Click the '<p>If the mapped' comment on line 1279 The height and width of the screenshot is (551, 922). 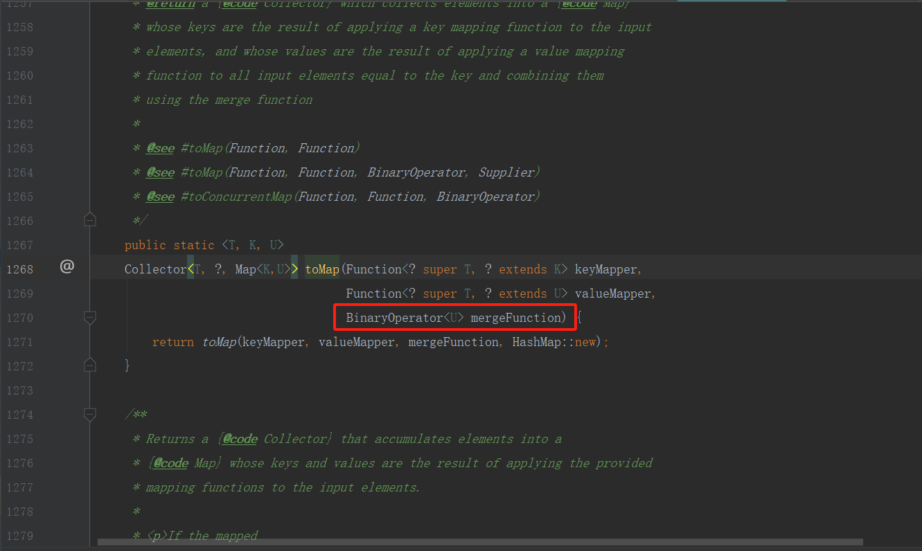tap(202, 536)
